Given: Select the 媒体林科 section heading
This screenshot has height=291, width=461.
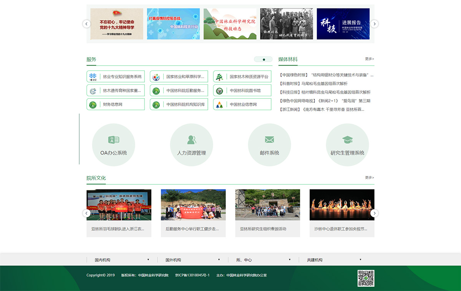Looking at the screenshot, I should pos(288,59).
